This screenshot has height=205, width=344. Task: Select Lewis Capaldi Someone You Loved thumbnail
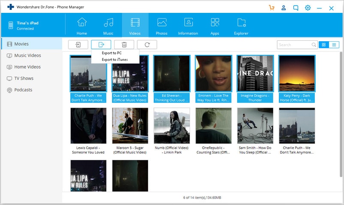88,126
